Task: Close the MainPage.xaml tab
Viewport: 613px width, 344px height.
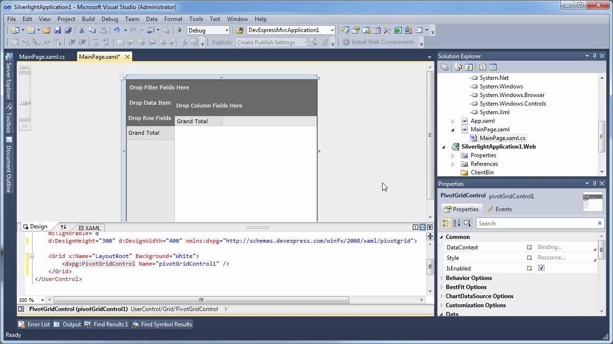Action: pyautogui.click(x=127, y=57)
